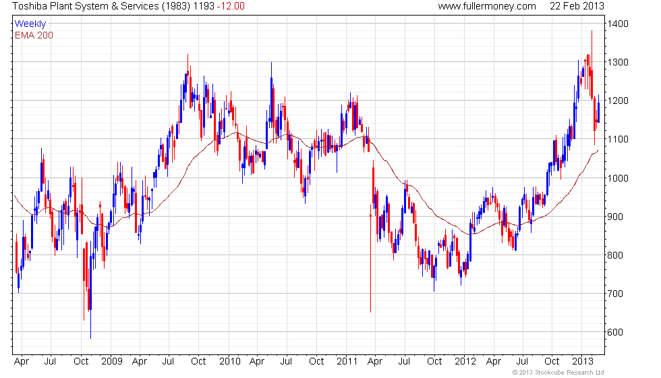Image resolution: width=661 pixels, height=378 pixels.
Task: Click the 1300 price axis label
Action: (x=618, y=62)
